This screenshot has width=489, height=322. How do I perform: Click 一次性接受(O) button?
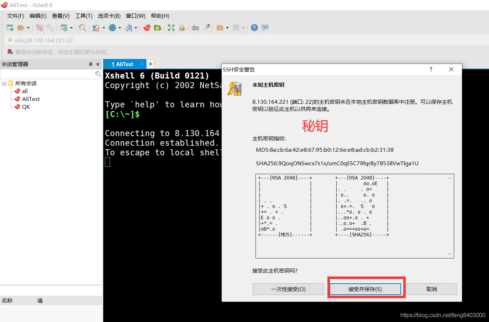(288, 289)
